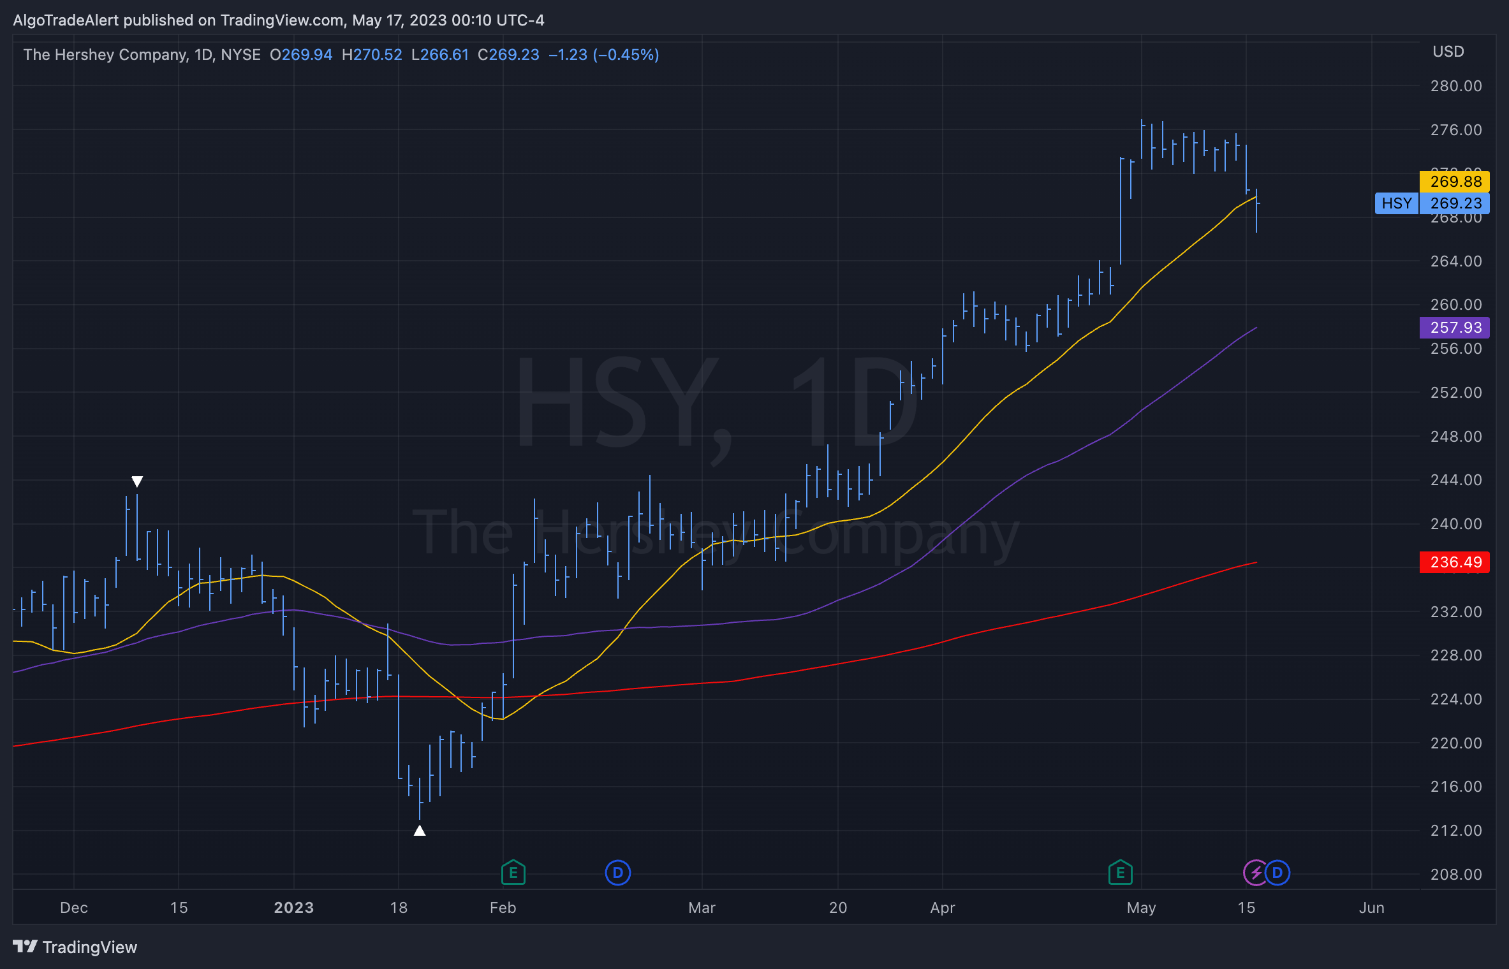The height and width of the screenshot is (969, 1509).
Task: Click the 228.00 price axis label
Action: (x=1456, y=655)
